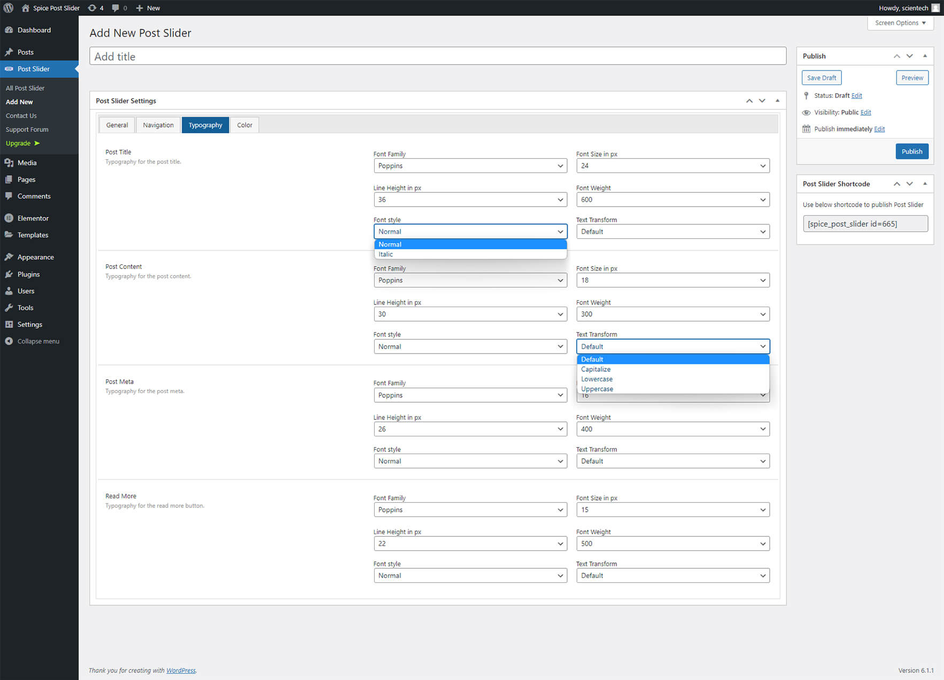
Task: Switch to the Color tab
Action: pyautogui.click(x=244, y=125)
